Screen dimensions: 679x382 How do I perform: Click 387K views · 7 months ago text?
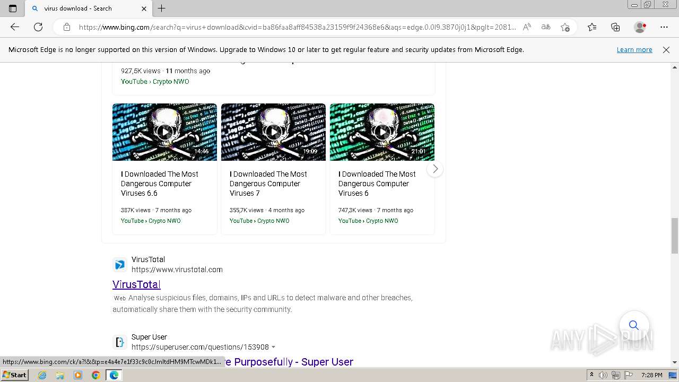[x=156, y=210]
